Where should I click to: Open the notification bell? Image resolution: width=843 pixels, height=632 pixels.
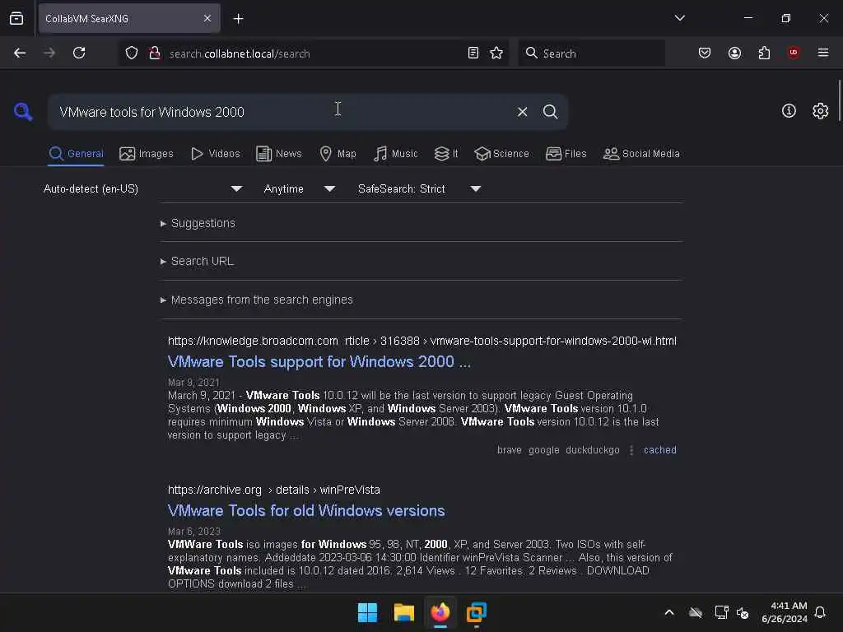click(820, 612)
